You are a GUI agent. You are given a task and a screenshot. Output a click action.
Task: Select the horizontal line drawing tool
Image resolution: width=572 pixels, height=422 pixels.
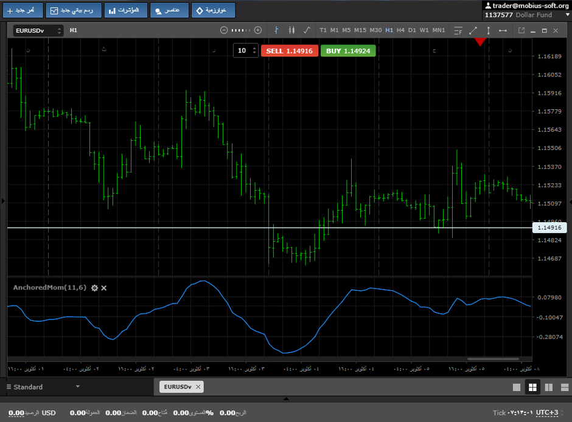pos(503,30)
